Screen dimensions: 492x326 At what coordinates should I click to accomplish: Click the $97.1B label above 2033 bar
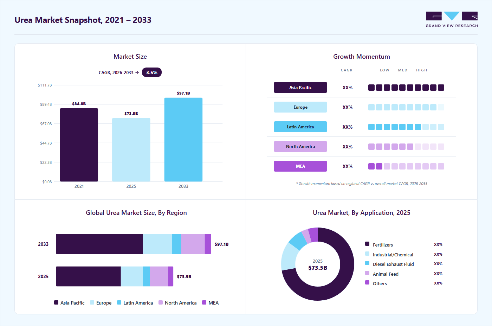[183, 93]
